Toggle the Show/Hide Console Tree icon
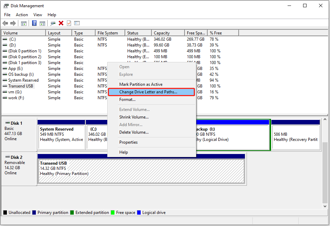The image size is (330, 226). (x=23, y=23)
